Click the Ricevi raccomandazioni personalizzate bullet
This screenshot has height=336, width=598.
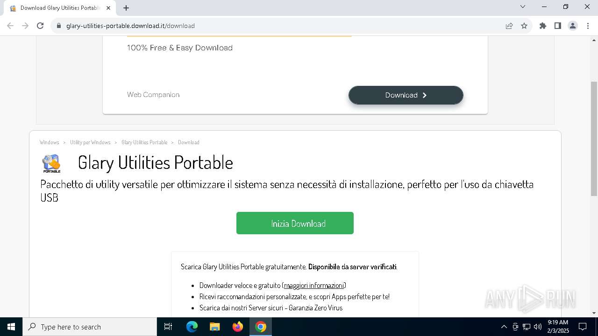pyautogui.click(x=294, y=297)
